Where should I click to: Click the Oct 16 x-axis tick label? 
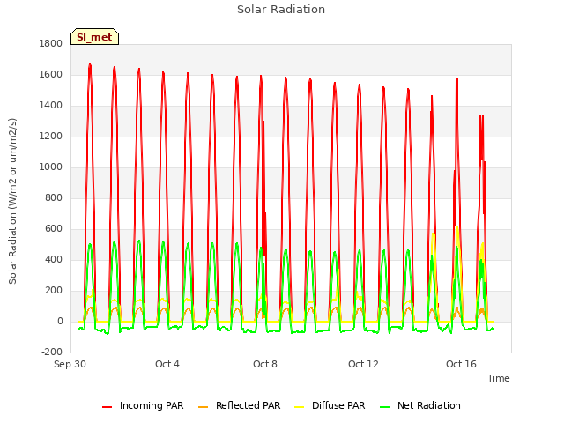[x=461, y=364]
